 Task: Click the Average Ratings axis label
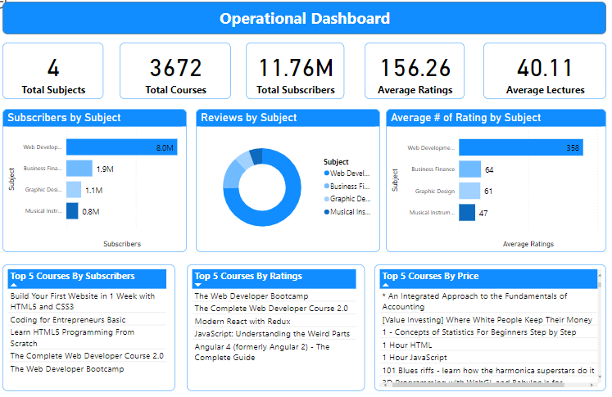(x=528, y=244)
